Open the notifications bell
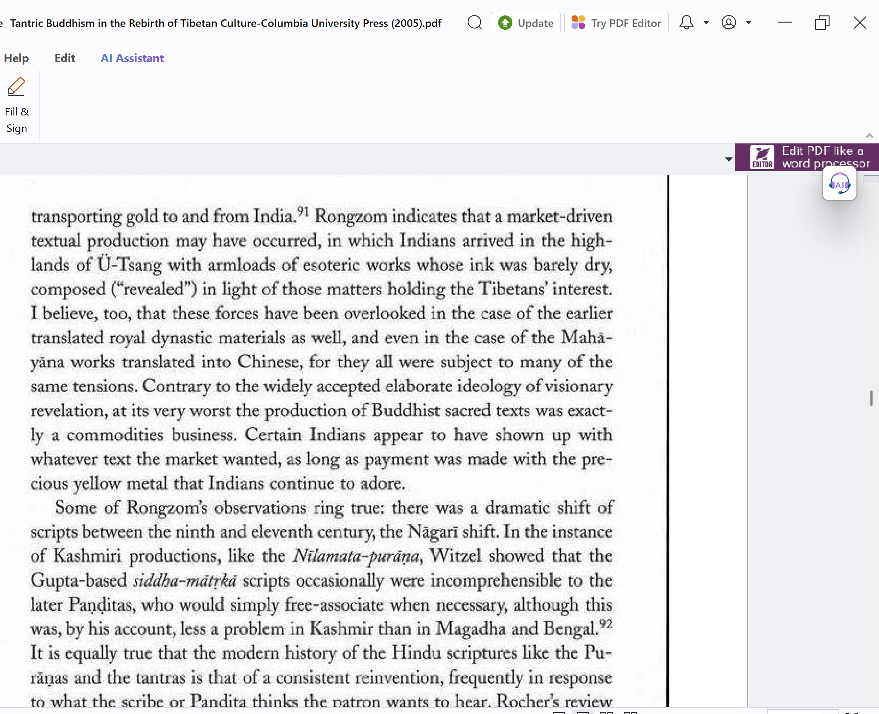 click(686, 23)
